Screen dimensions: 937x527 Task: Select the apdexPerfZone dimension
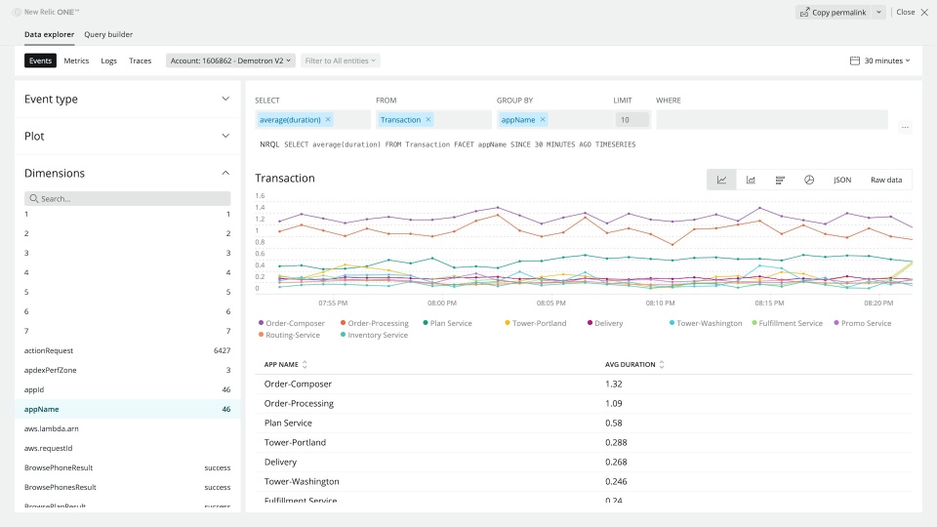click(x=127, y=370)
